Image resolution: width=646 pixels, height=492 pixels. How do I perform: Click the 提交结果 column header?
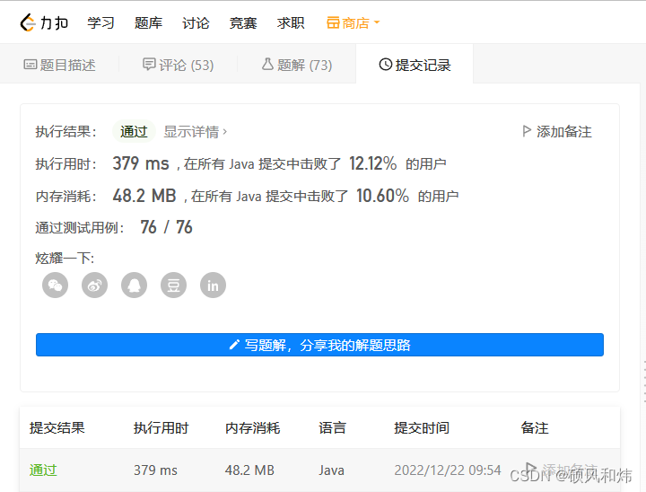point(57,428)
